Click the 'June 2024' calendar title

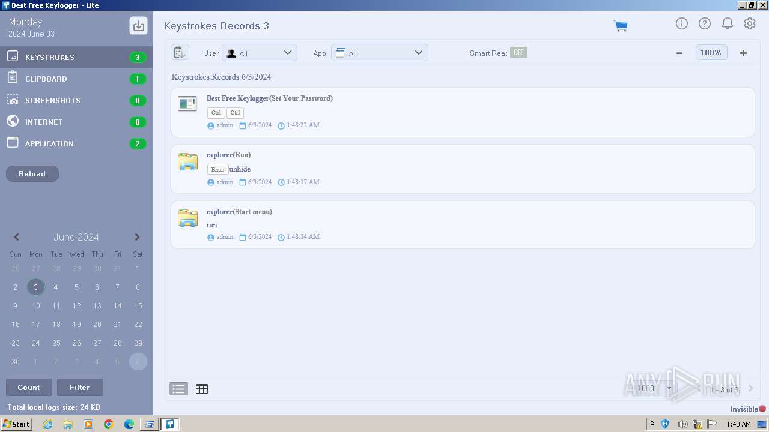pos(76,237)
